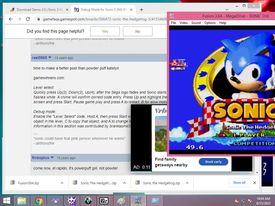Open Fusion364.zip download
Image resolution: width=275 pixels, height=206 pixels.
coord(28,183)
